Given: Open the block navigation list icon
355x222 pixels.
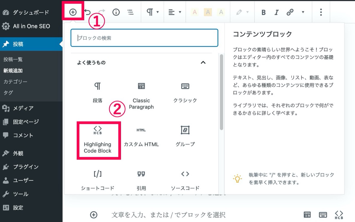Looking at the screenshot, I should [x=130, y=12].
